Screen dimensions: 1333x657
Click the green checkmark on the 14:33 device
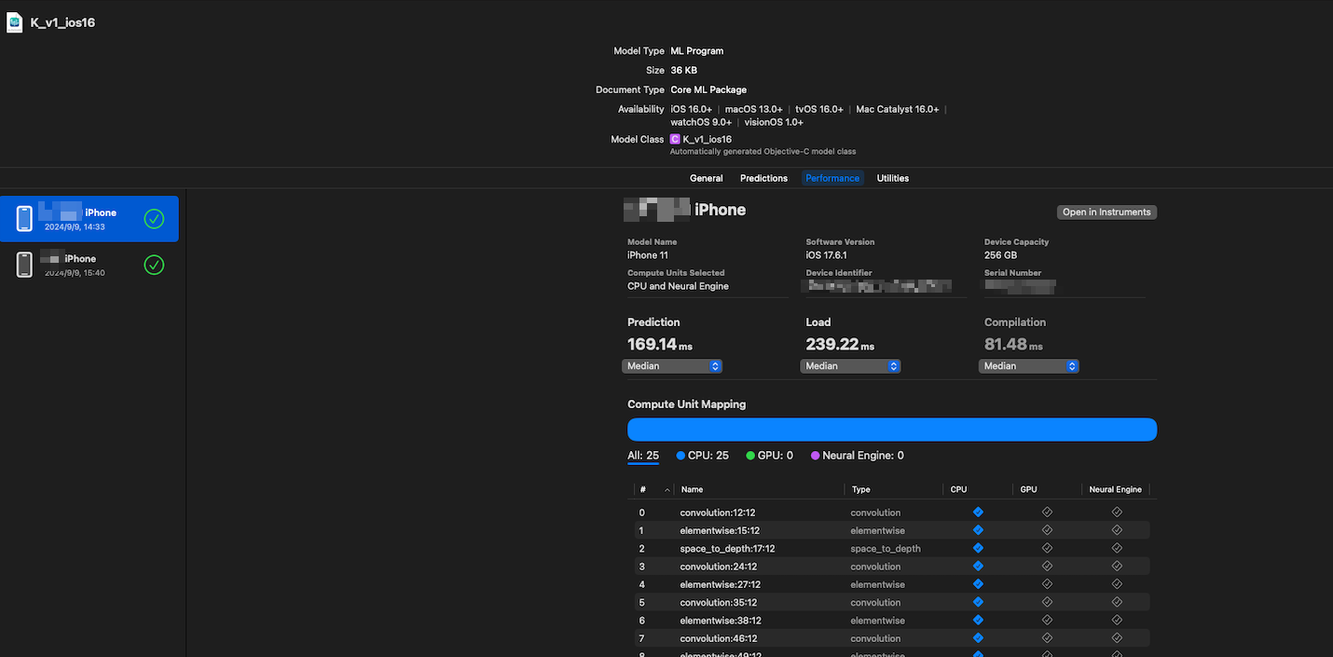tap(154, 219)
